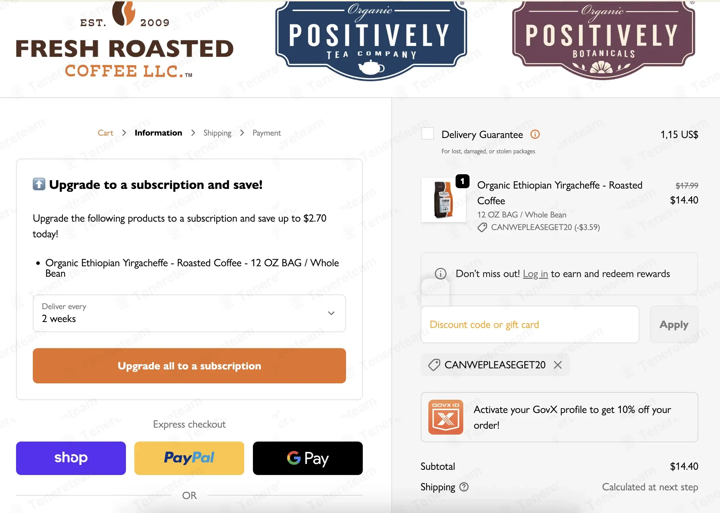Enable the Delivery Guarantee checkbox
This screenshot has width=720, height=513.
tap(428, 133)
